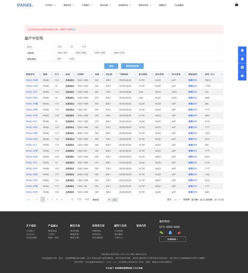Check the 17.3" size filter checkbox
The image size is (248, 273).
(79, 47)
